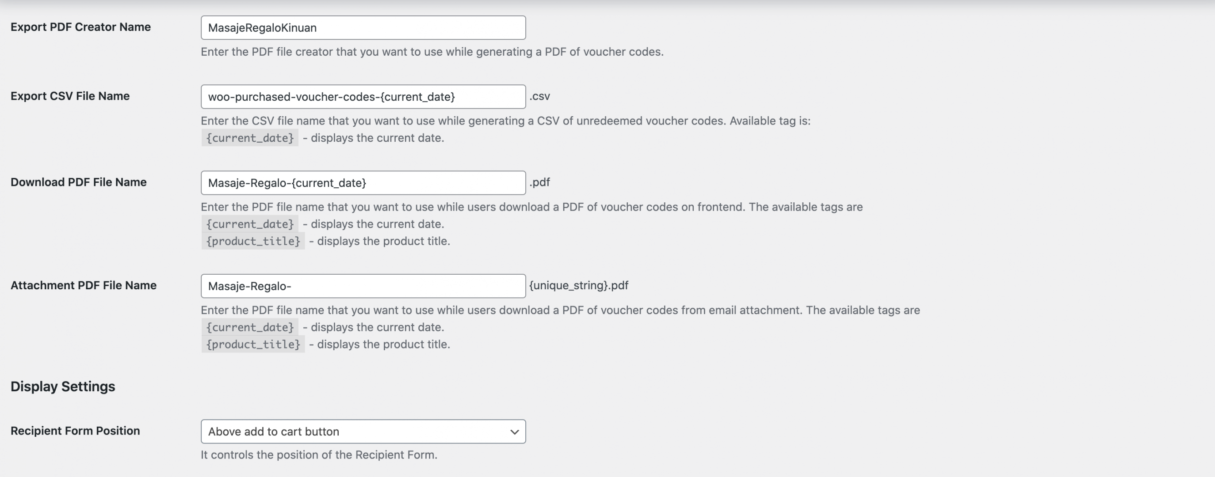Click the Download PDF File Name input
Image resolution: width=1215 pixels, height=477 pixels.
[363, 183]
